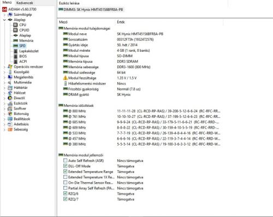The width and height of the screenshot is (273, 217).
Task: Toggle the RZQ/6 checkbox
Action: (65, 194)
